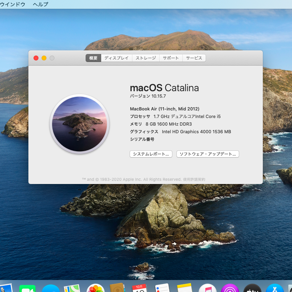292x292 pixels.
Task: Open the Contacts book icon
Action: (118, 289)
